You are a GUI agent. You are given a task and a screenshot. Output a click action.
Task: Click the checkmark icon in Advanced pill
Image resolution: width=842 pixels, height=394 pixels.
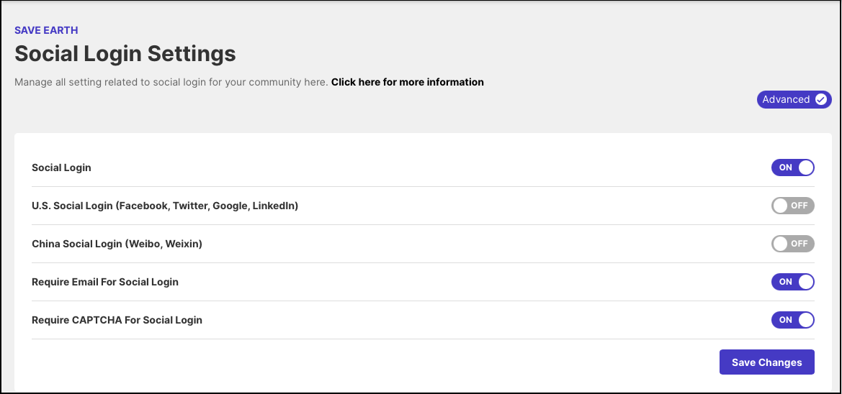pyautogui.click(x=820, y=99)
